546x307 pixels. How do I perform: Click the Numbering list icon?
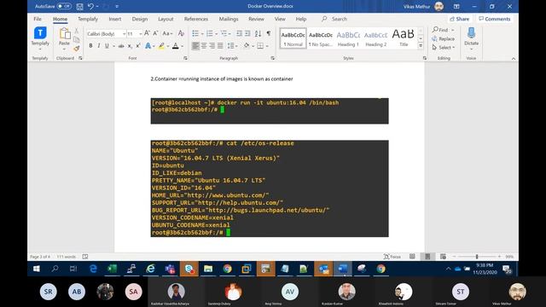pos(209,33)
